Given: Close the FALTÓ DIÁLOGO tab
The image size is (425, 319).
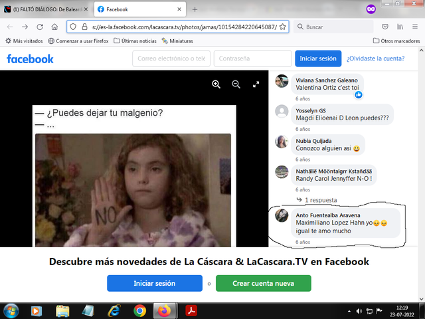Looking at the screenshot, I should 86,9.
